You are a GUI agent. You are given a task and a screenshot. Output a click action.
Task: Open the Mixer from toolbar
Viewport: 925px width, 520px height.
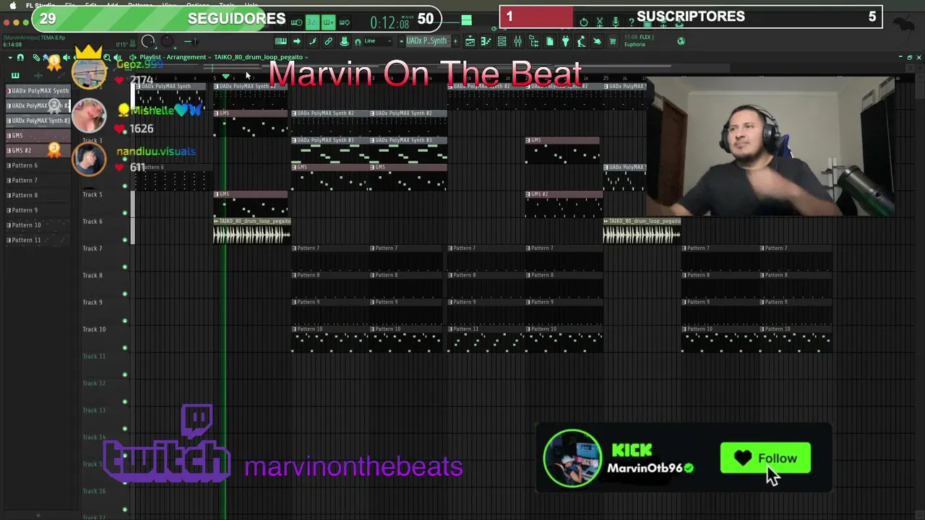point(517,41)
